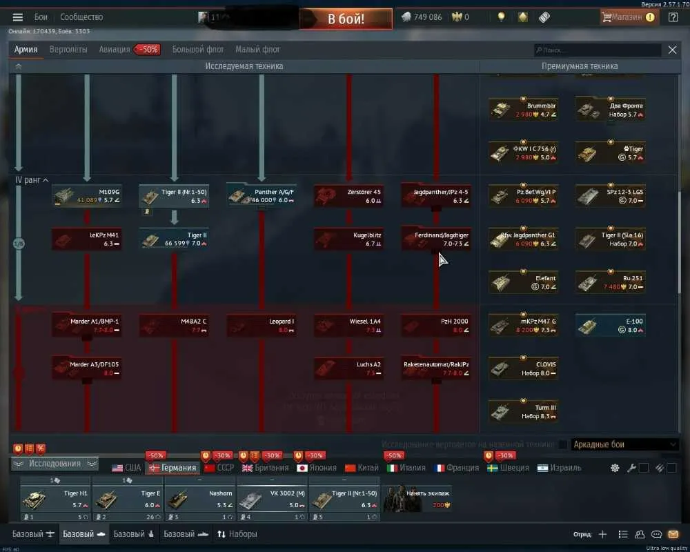Toggle the checkbox next to the wrench icon
The width and height of the screenshot is (690, 552).
coord(643,468)
